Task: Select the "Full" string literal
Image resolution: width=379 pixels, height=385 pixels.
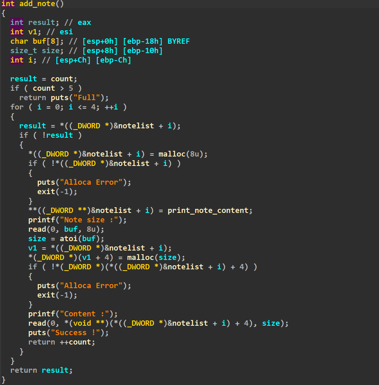Action: click(86, 98)
